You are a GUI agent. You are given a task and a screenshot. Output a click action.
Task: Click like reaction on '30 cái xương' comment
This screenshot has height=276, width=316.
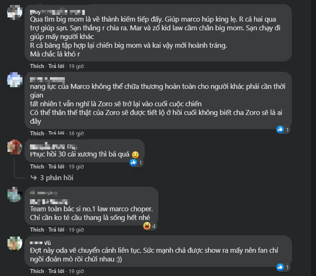tap(133, 162)
